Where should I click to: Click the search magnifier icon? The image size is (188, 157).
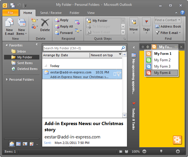point(123,48)
